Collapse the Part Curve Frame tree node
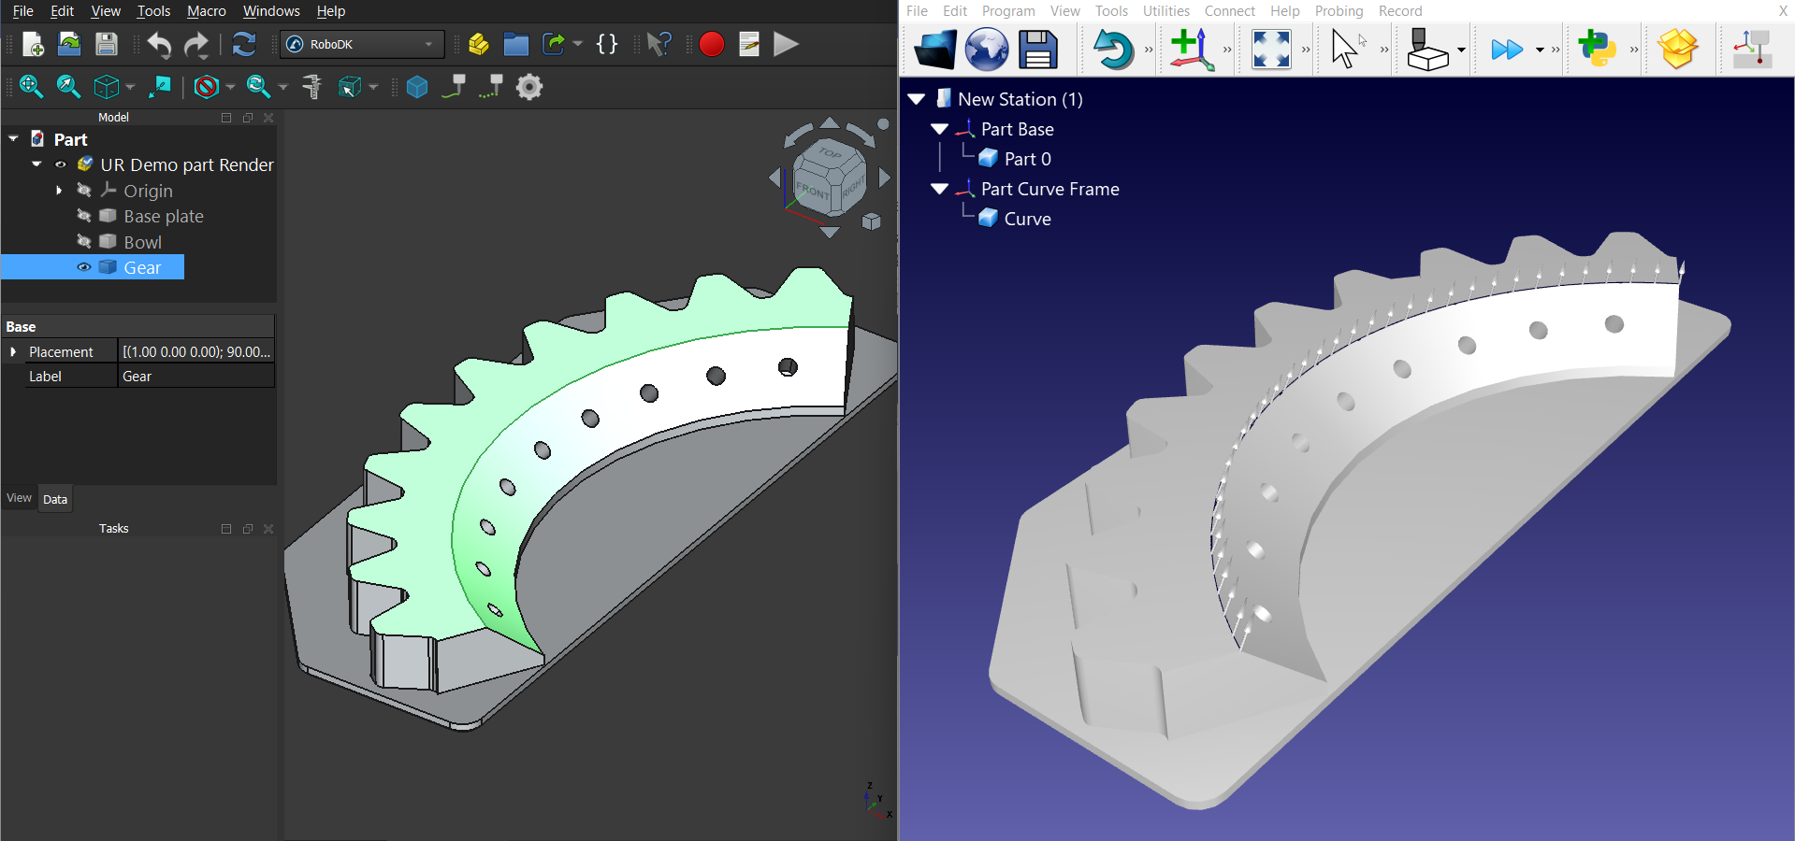1795x841 pixels. tap(940, 189)
